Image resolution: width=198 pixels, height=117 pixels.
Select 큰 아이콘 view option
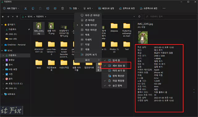(88, 20)
